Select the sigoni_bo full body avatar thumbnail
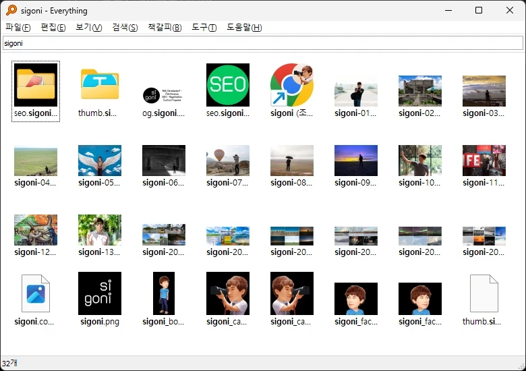Image resolution: width=526 pixels, height=371 pixels. pos(164,293)
